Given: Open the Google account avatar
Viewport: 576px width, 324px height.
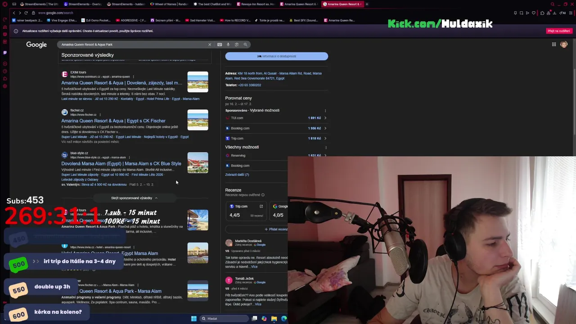Looking at the screenshot, I should (x=564, y=44).
